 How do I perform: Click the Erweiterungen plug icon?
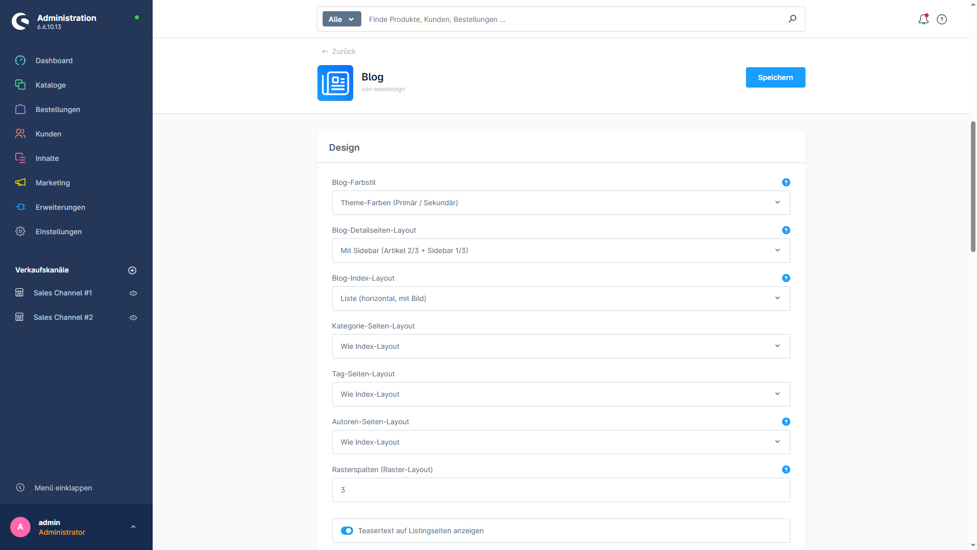pyautogui.click(x=20, y=207)
